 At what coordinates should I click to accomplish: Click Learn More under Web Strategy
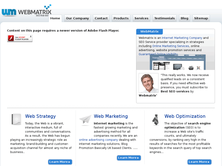60,162
